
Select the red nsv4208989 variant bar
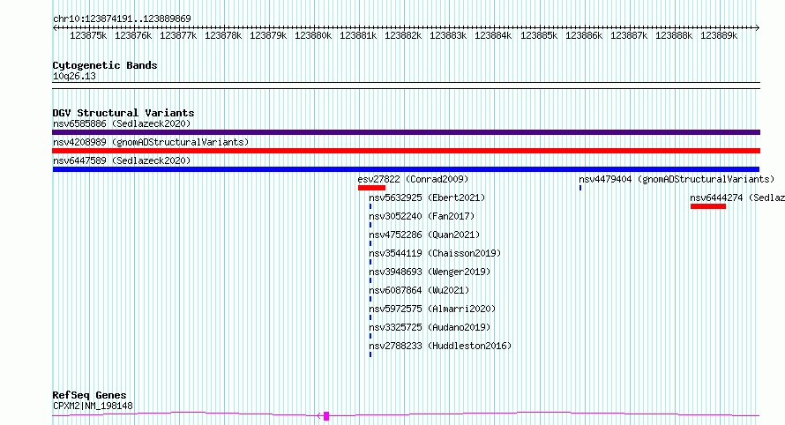406,151
